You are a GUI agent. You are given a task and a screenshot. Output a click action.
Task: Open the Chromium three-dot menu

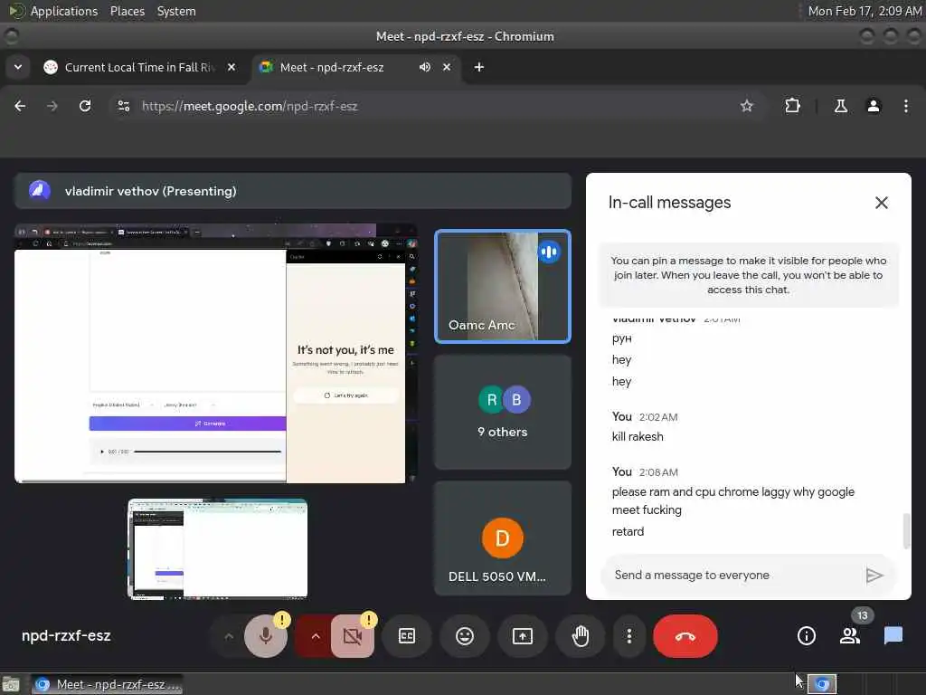(x=906, y=106)
